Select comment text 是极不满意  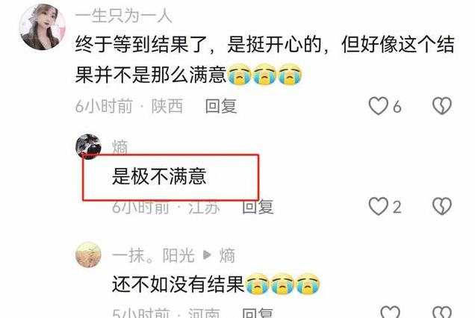click(x=159, y=176)
